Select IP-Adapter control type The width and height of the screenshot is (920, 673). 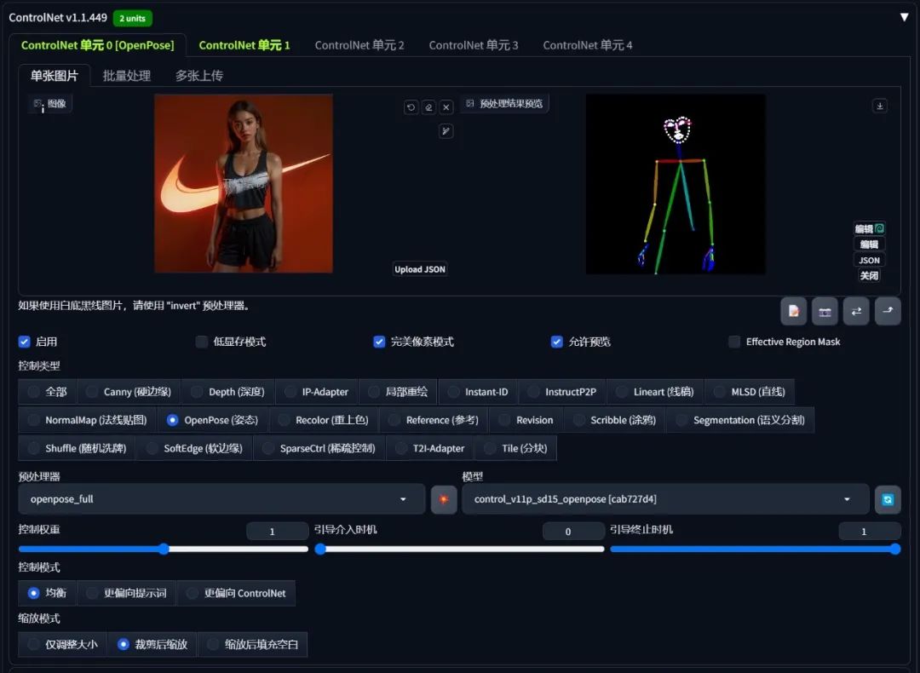pyautogui.click(x=316, y=391)
